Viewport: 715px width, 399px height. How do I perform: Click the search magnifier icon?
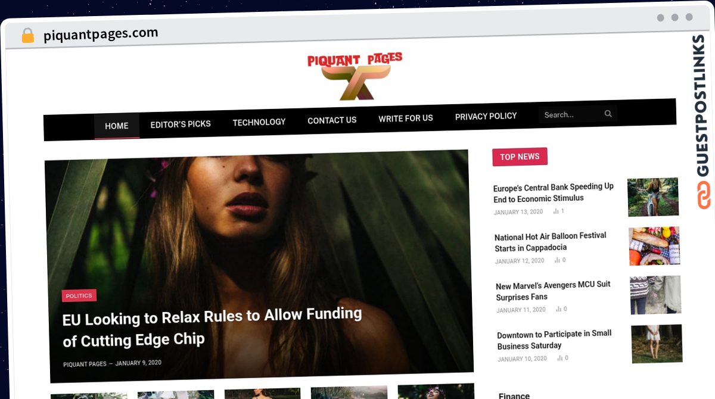click(x=608, y=113)
